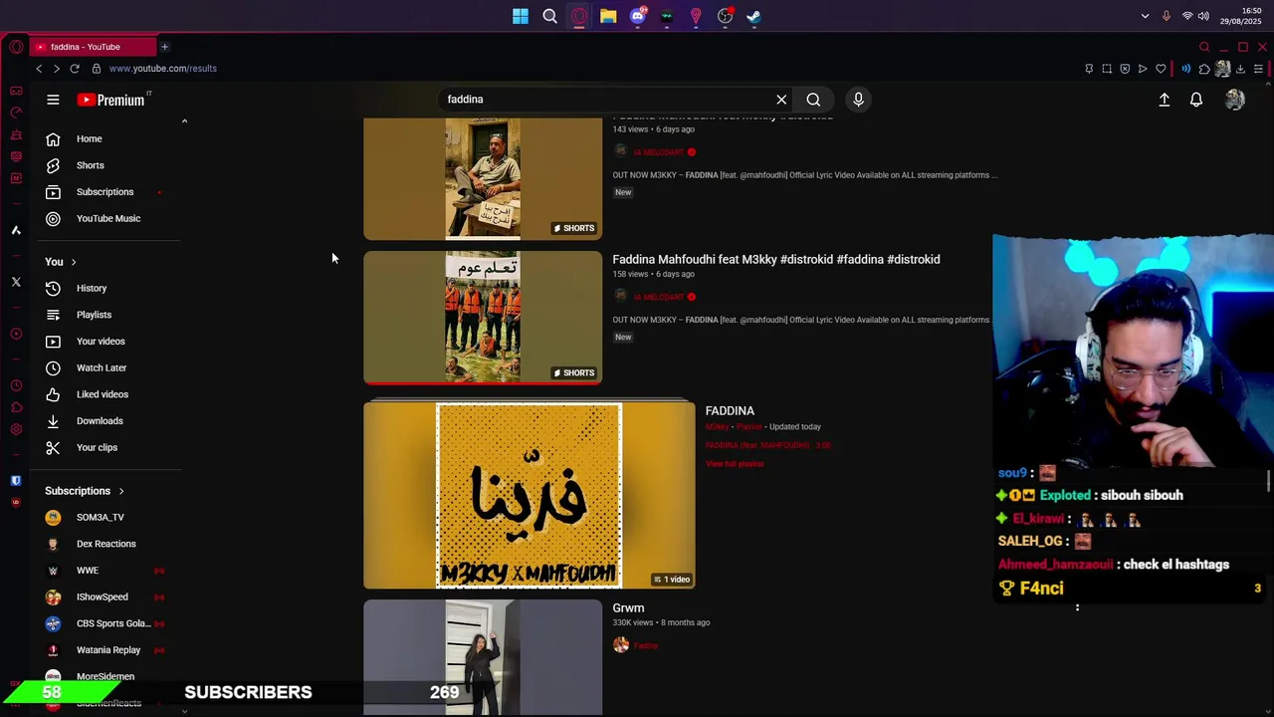Open Watch Later list
The image size is (1274, 717).
point(109,367)
